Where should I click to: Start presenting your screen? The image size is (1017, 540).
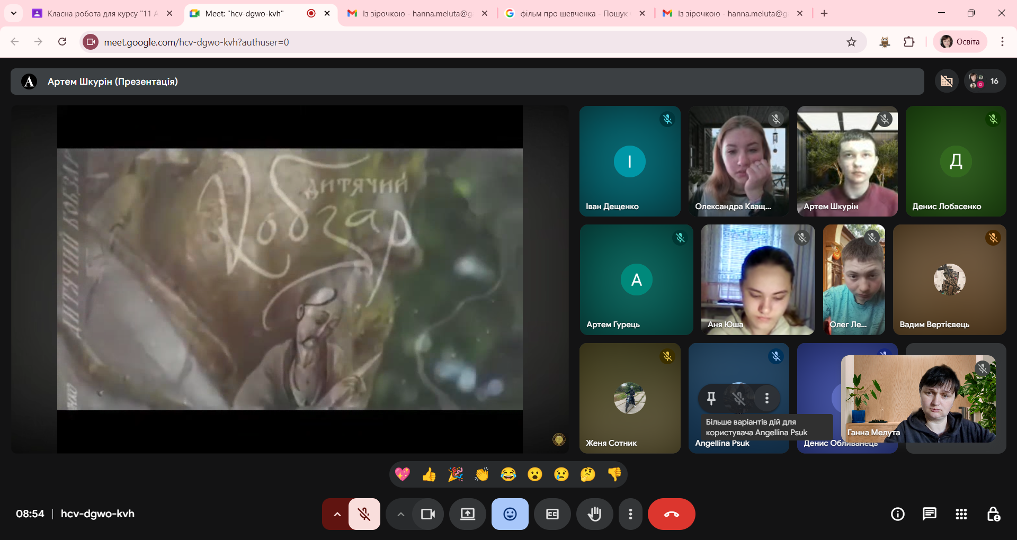click(468, 514)
